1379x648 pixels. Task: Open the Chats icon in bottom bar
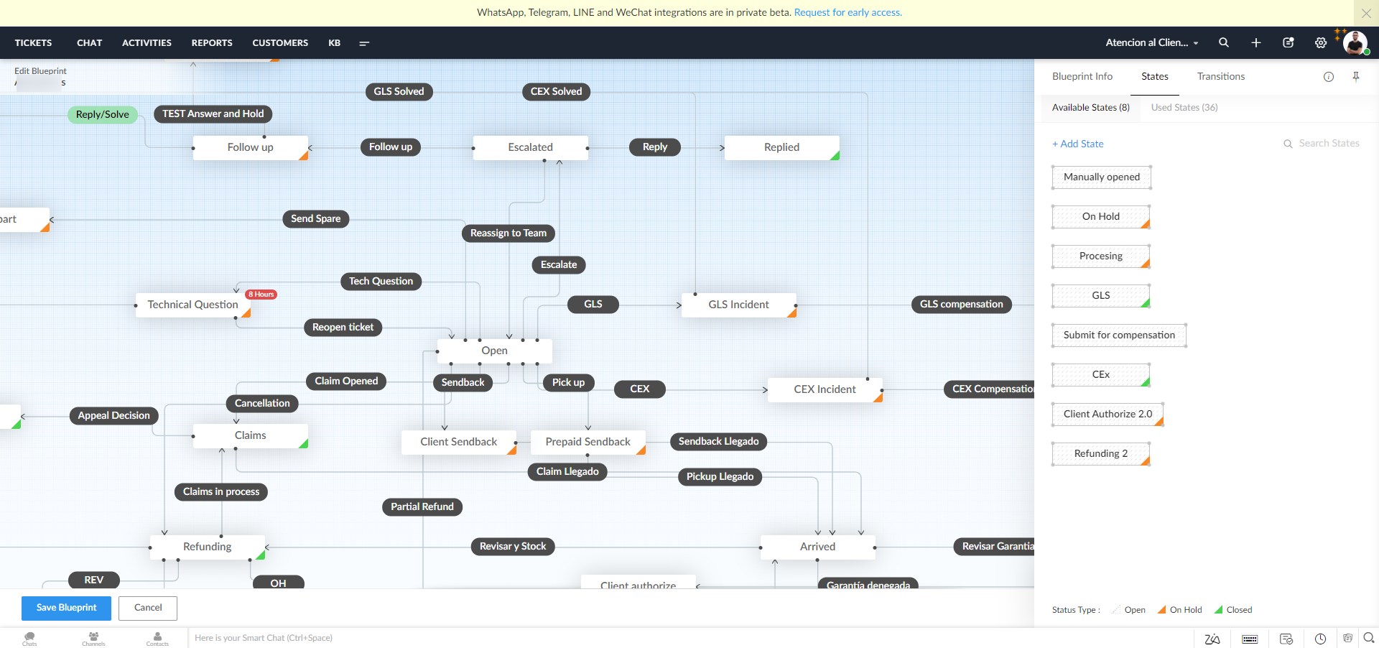(x=29, y=639)
